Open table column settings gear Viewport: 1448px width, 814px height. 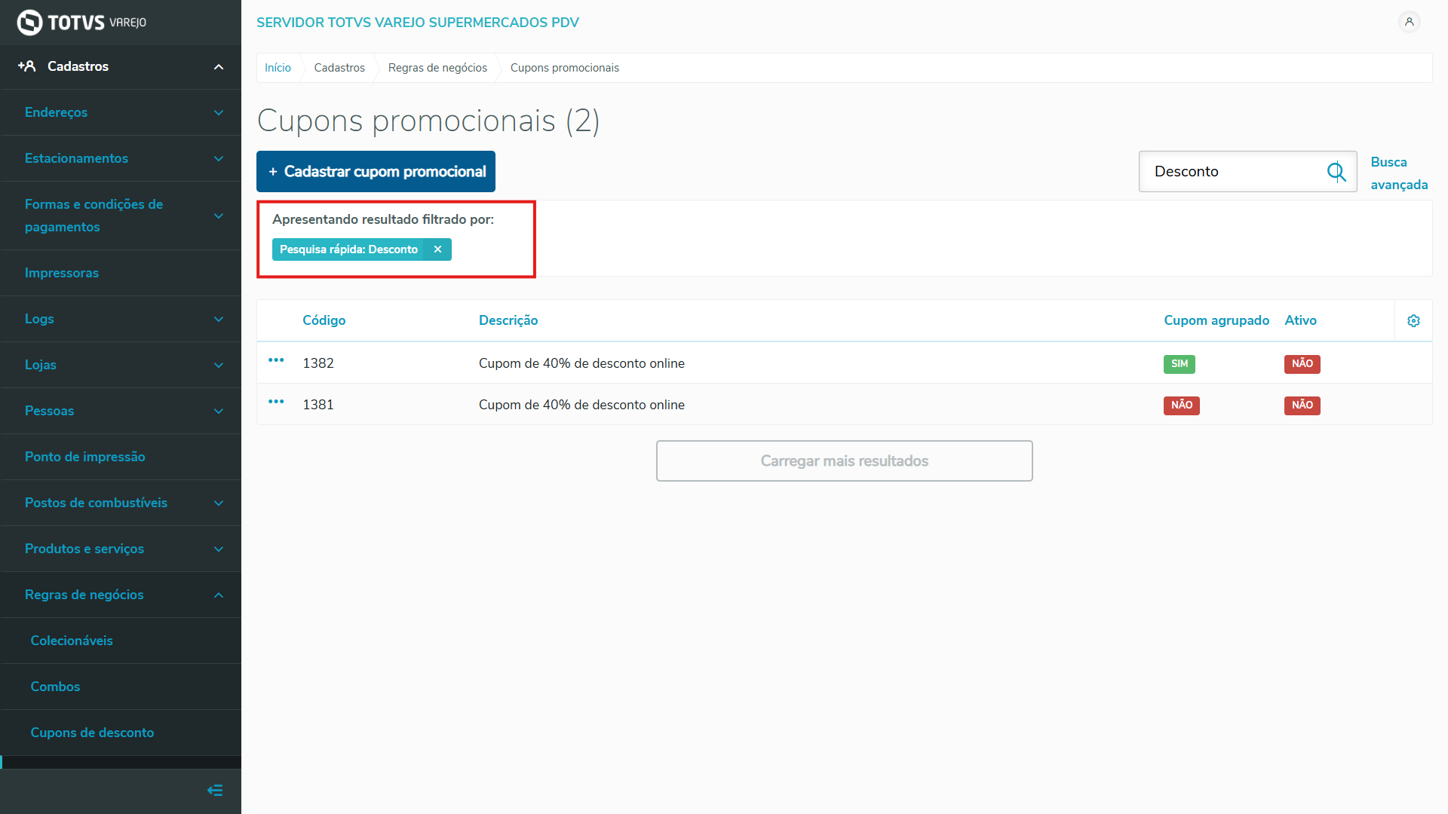(x=1413, y=321)
